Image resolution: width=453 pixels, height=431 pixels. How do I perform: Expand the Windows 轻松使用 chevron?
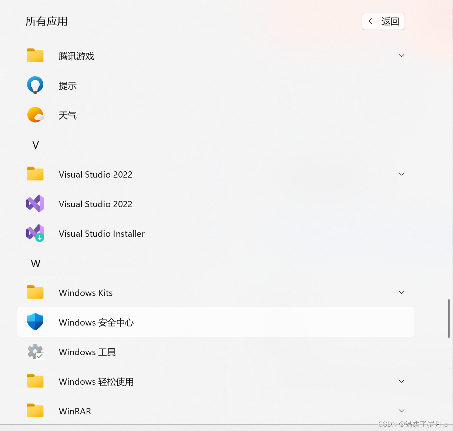(x=402, y=381)
